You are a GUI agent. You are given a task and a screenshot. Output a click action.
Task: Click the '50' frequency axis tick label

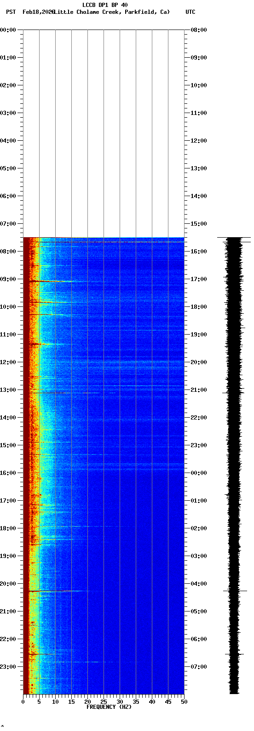[x=184, y=702]
